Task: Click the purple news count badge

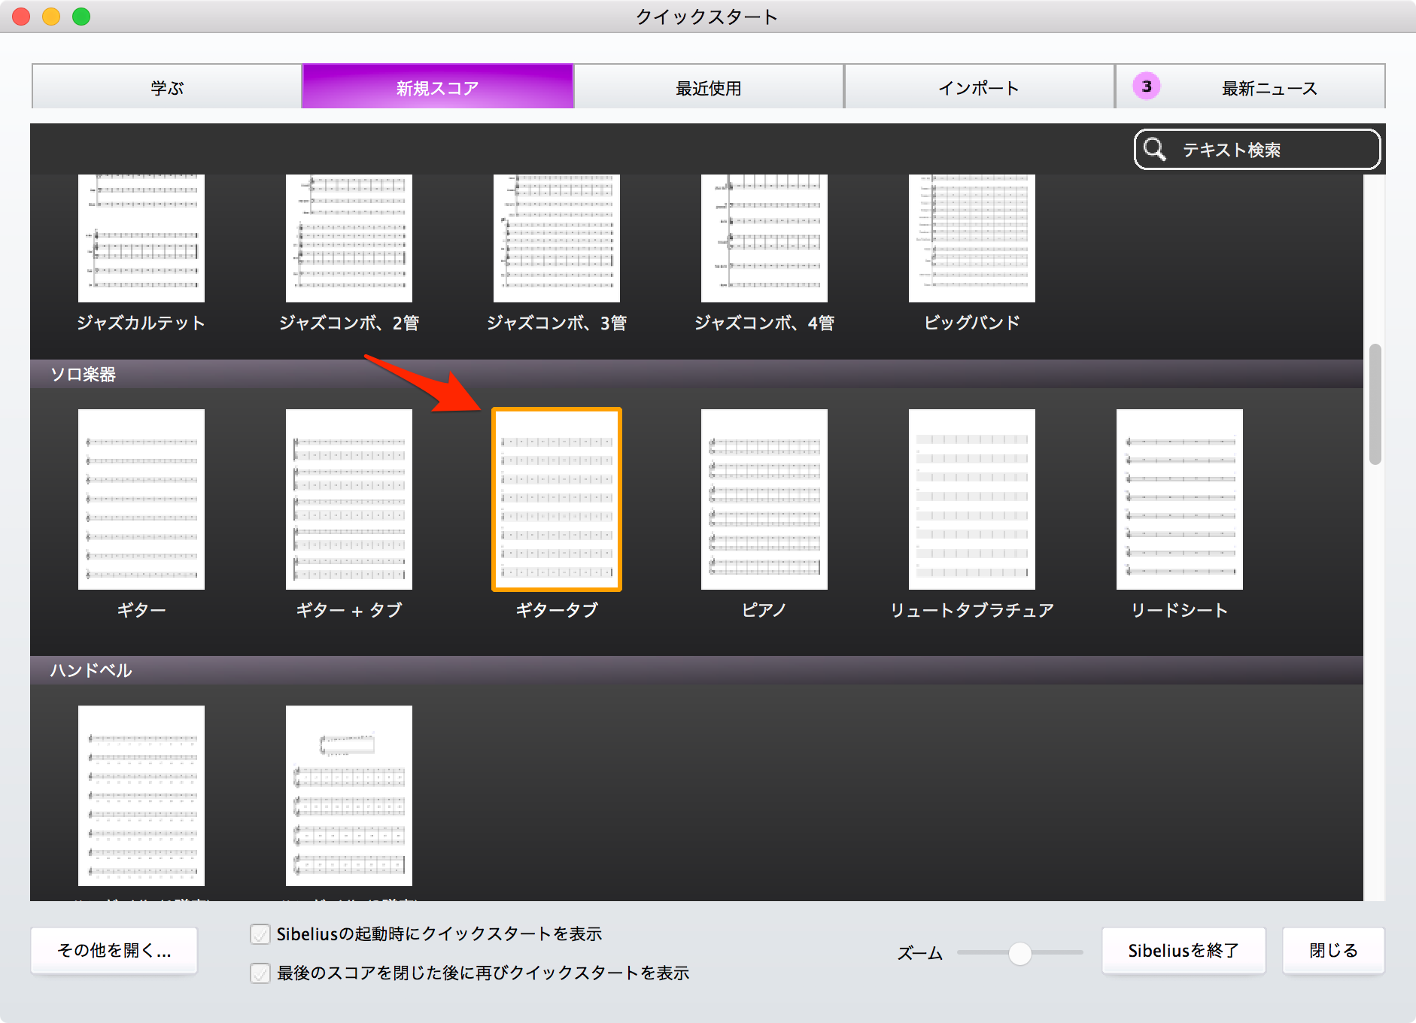Action: [1147, 87]
